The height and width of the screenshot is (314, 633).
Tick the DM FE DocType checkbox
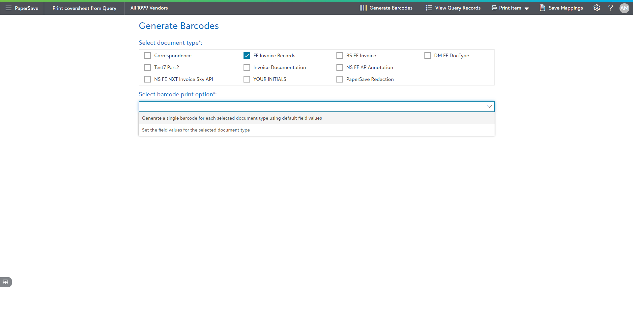(x=428, y=56)
